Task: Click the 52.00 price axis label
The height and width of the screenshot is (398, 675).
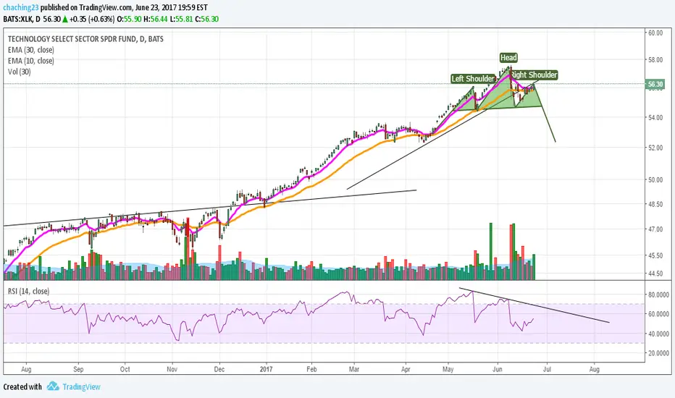Action: tap(655, 147)
